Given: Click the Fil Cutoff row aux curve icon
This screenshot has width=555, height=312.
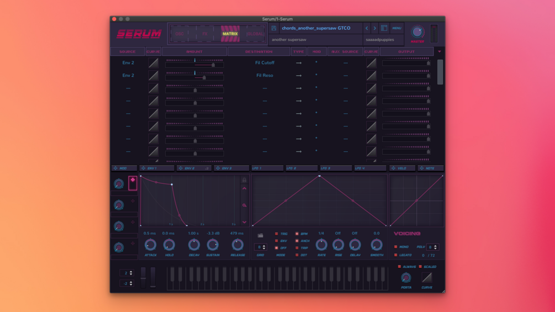Looking at the screenshot, I should pyautogui.click(x=371, y=62).
